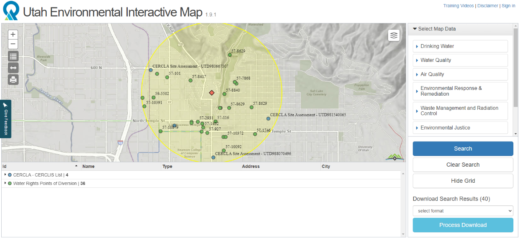Expand CERCLA - CERCLIS List results group
520x238 pixels.
(x=5, y=175)
